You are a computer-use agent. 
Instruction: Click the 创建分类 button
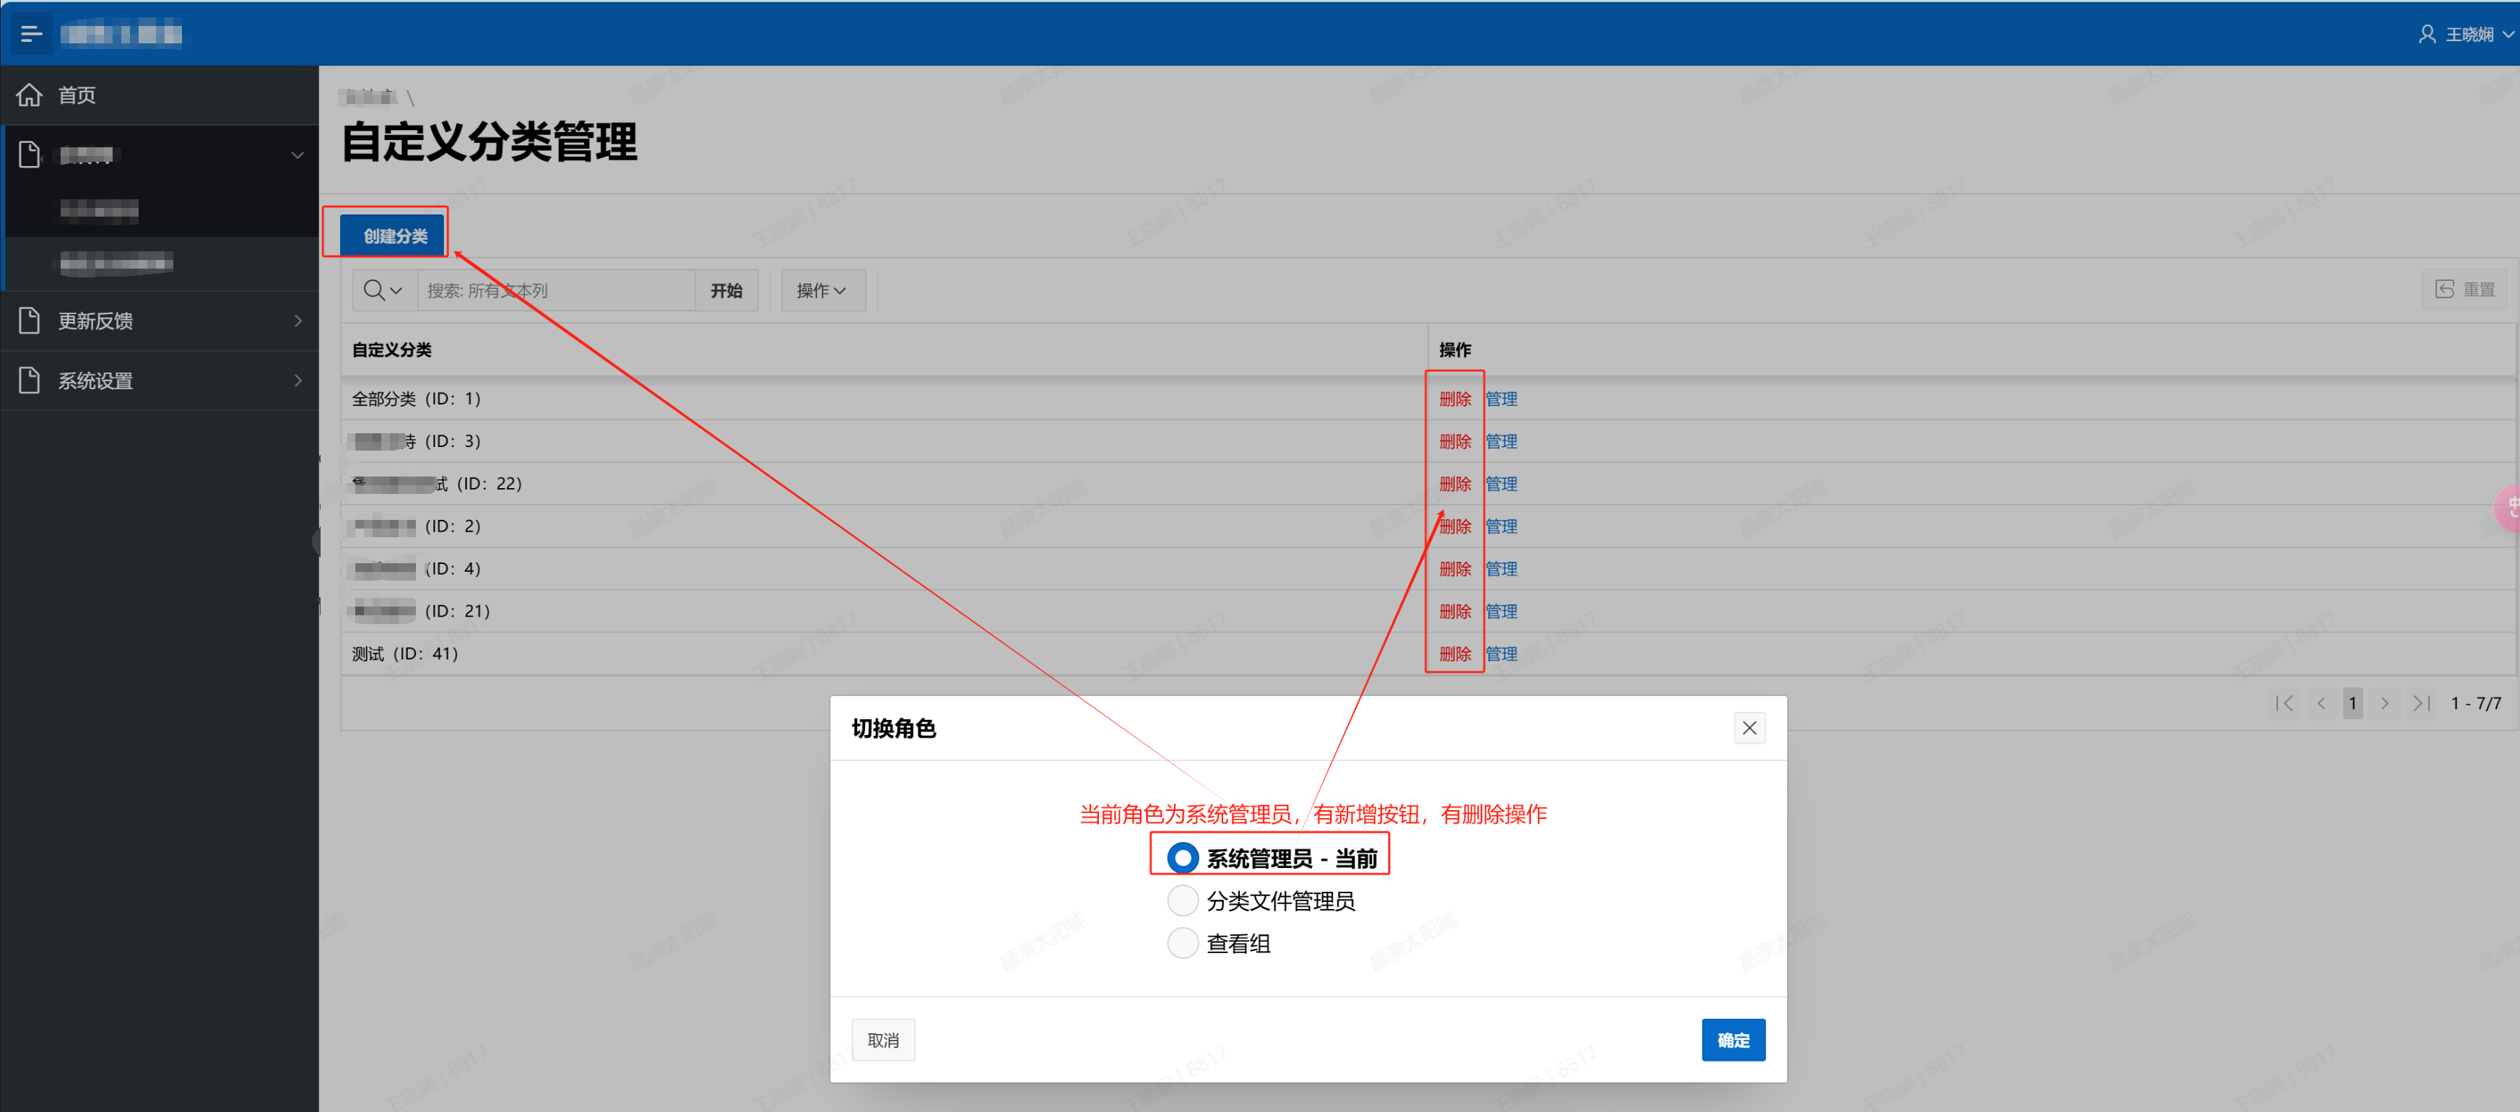pos(394,235)
